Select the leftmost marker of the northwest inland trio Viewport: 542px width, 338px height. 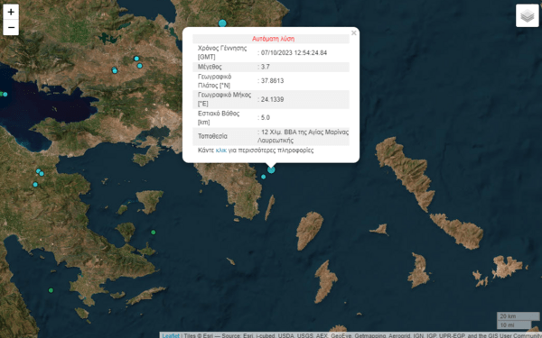pos(115,70)
